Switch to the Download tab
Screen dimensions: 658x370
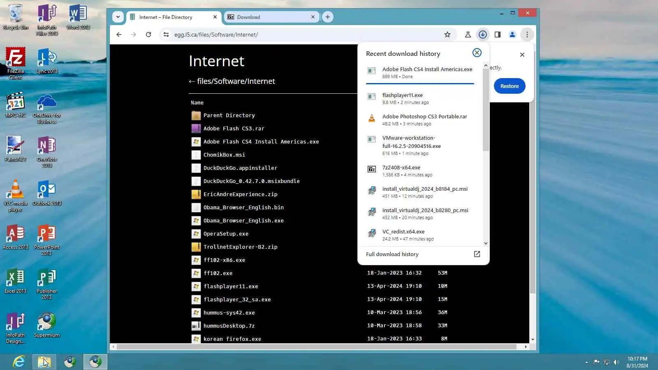click(x=271, y=17)
